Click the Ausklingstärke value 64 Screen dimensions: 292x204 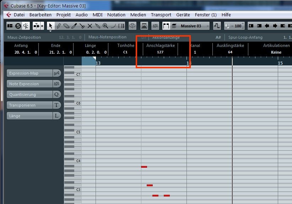[x=230, y=52]
